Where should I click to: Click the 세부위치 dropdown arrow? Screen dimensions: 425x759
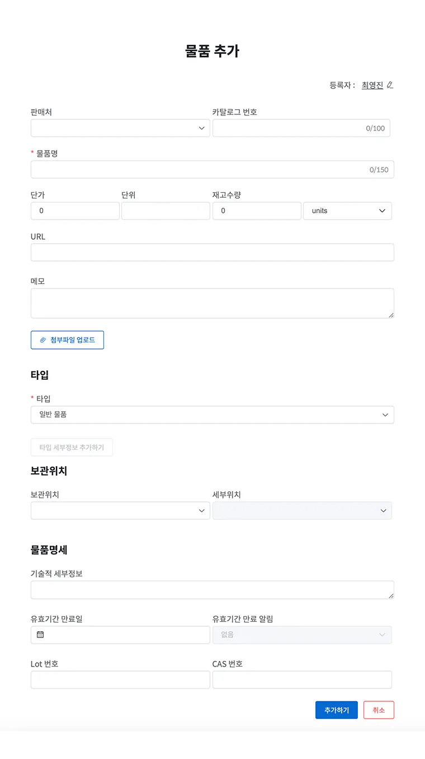[x=384, y=511]
